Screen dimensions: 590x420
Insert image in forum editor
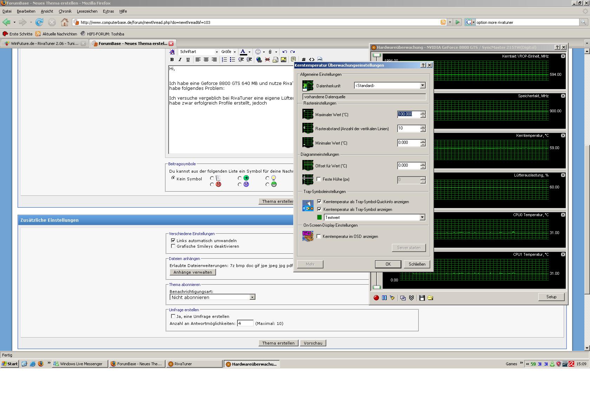[x=283, y=60]
